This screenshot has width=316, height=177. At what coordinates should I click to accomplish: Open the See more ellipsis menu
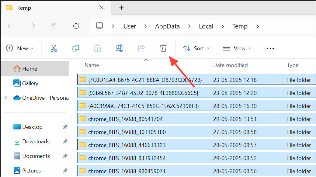click(270, 48)
